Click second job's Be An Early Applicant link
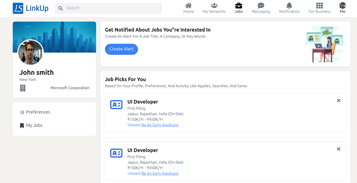The width and height of the screenshot is (357, 183). 160,173
